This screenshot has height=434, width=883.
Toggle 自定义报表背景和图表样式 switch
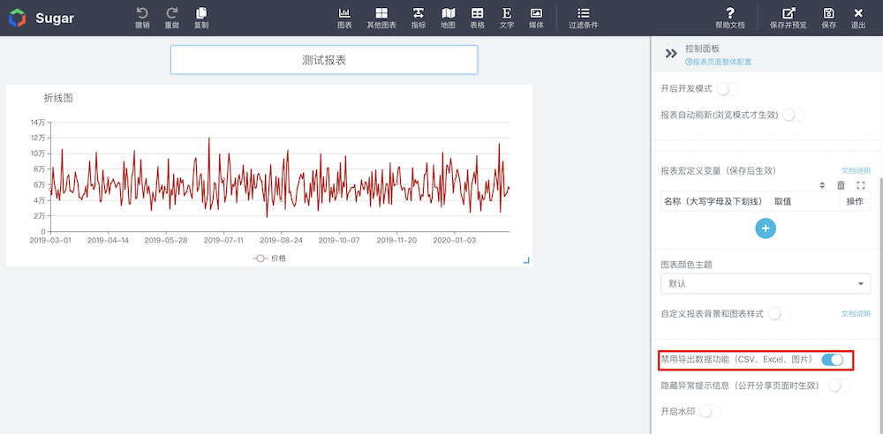click(x=780, y=313)
